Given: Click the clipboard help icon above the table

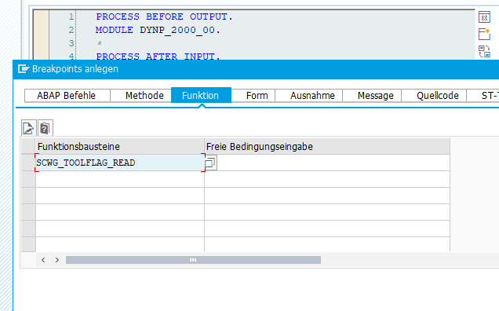Looking at the screenshot, I should [46, 129].
